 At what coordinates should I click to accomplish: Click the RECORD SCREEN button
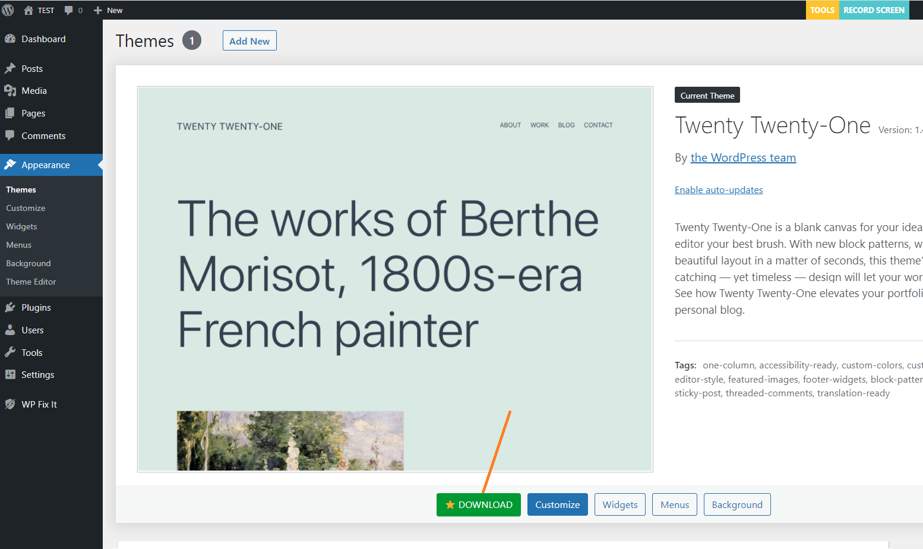[874, 10]
